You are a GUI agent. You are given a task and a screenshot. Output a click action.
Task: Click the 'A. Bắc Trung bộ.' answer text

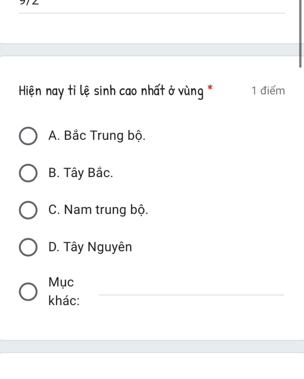point(97,136)
